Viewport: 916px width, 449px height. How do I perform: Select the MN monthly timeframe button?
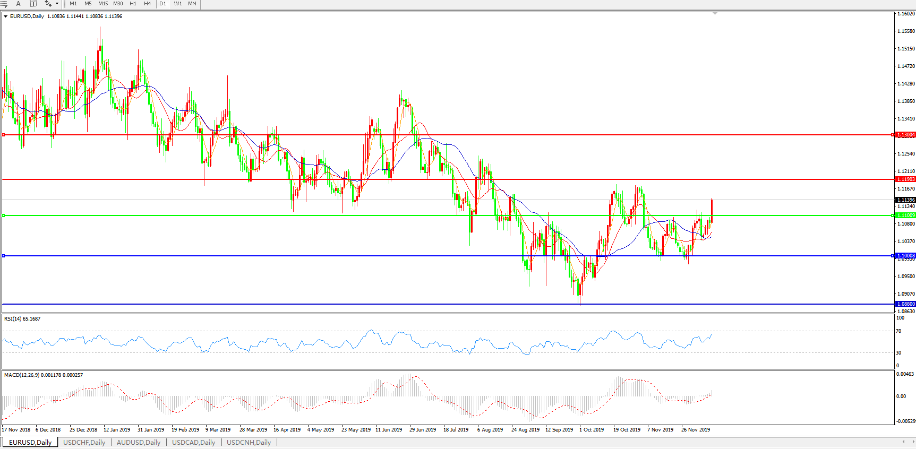(192, 4)
